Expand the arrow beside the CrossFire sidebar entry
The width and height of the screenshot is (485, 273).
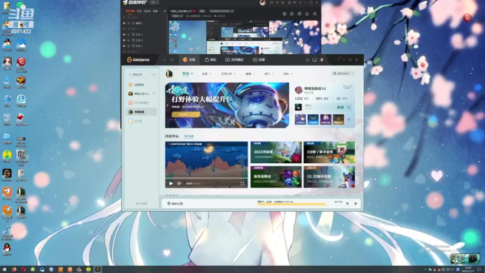pyautogui.click(x=154, y=93)
